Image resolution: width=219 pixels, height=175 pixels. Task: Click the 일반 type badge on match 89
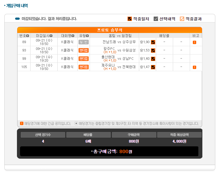[x=83, y=42]
